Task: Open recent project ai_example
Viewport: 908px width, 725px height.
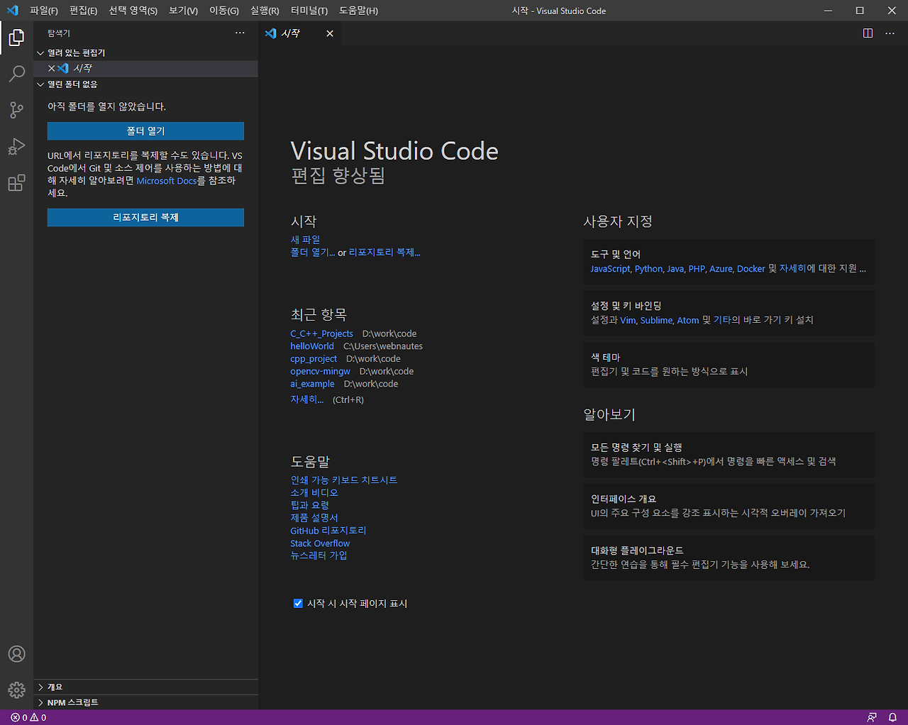Action: pyautogui.click(x=312, y=384)
